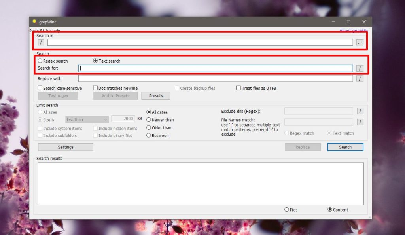Enable Search case-sensitive

click(x=40, y=88)
